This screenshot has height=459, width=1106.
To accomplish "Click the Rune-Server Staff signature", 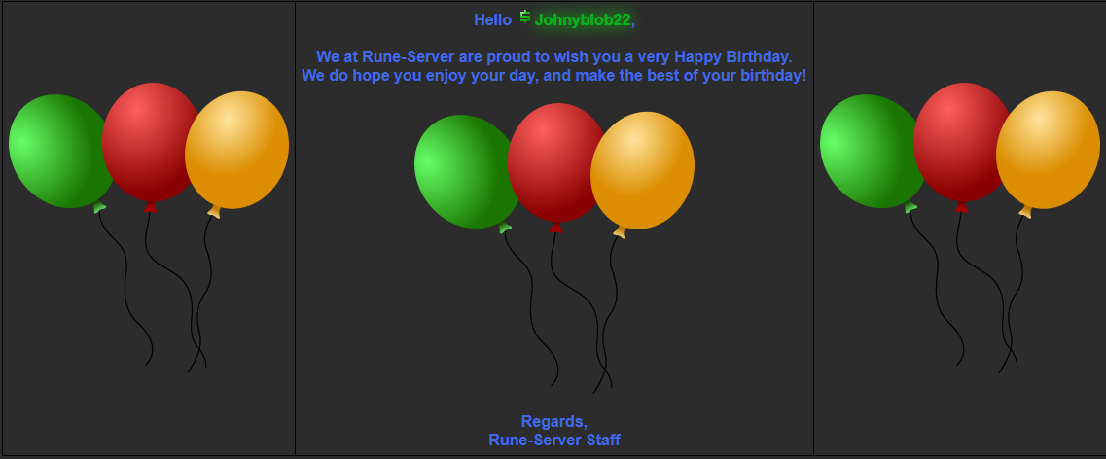I will (x=553, y=440).
